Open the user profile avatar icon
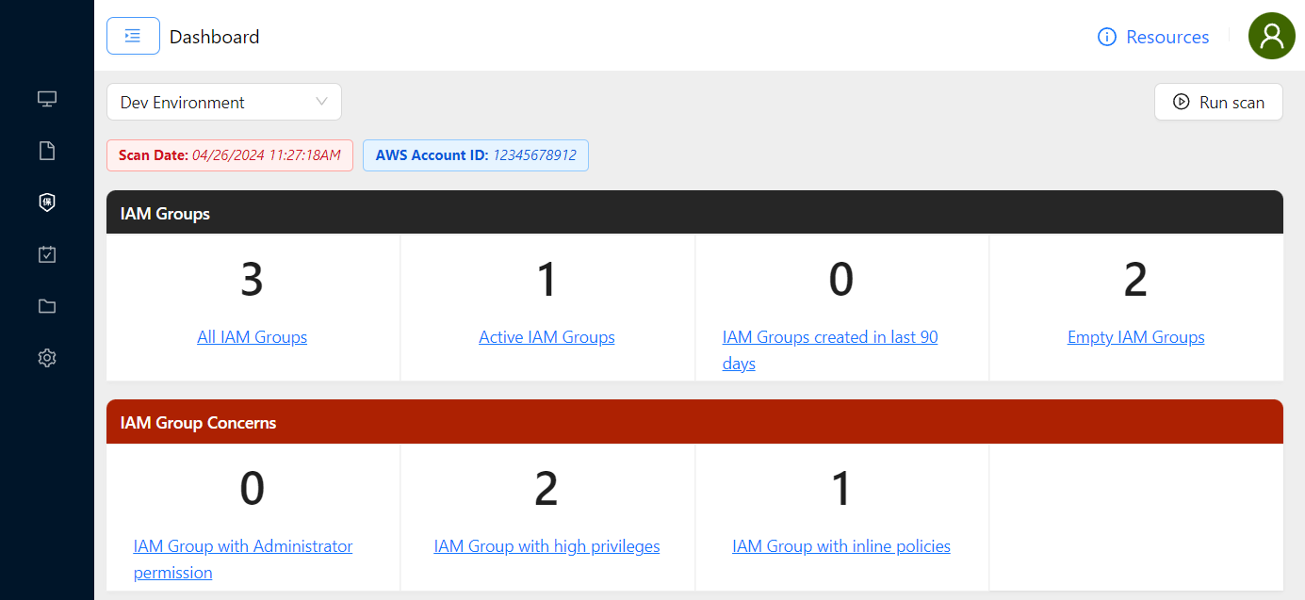This screenshot has width=1305, height=600. pyautogui.click(x=1271, y=36)
